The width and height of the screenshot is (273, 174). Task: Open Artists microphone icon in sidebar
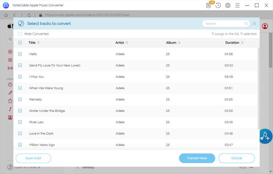(10, 93)
